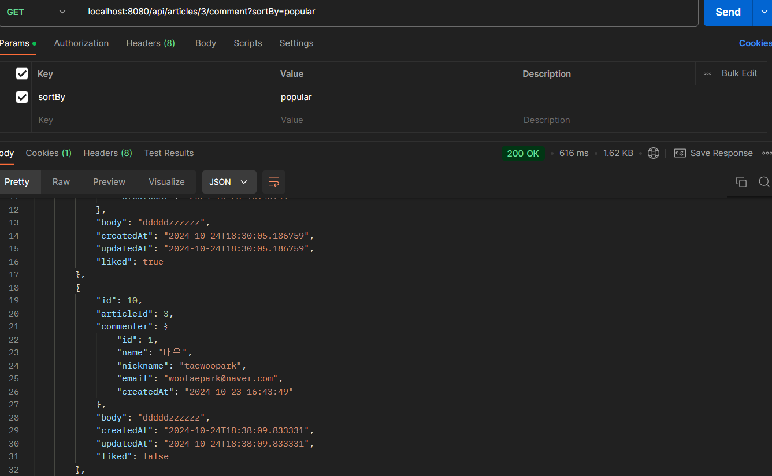
Task: Click the 200 OK status badge
Action: 523,153
